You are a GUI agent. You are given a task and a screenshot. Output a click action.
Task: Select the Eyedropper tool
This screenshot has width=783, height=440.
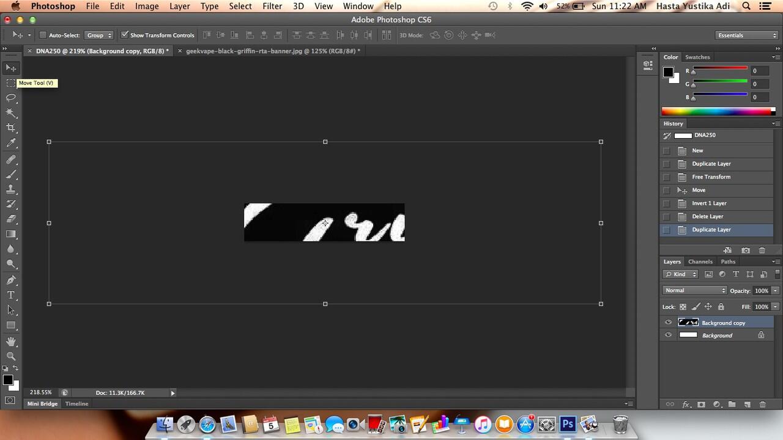point(11,144)
